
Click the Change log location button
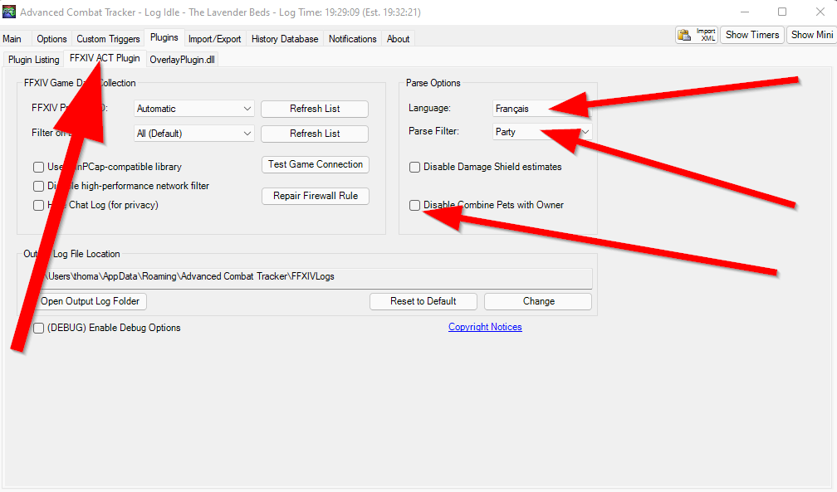pos(538,301)
